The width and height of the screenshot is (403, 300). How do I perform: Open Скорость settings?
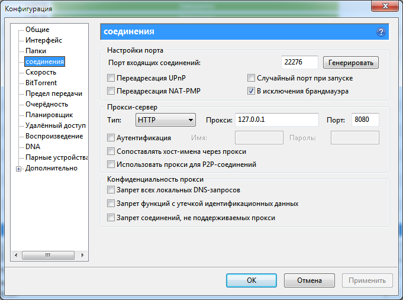click(x=41, y=72)
